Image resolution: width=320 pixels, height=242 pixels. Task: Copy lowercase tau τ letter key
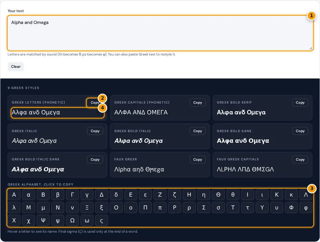coord(247,208)
